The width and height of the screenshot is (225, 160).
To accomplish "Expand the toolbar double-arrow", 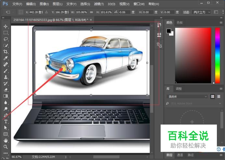I will (x=3, y=18).
